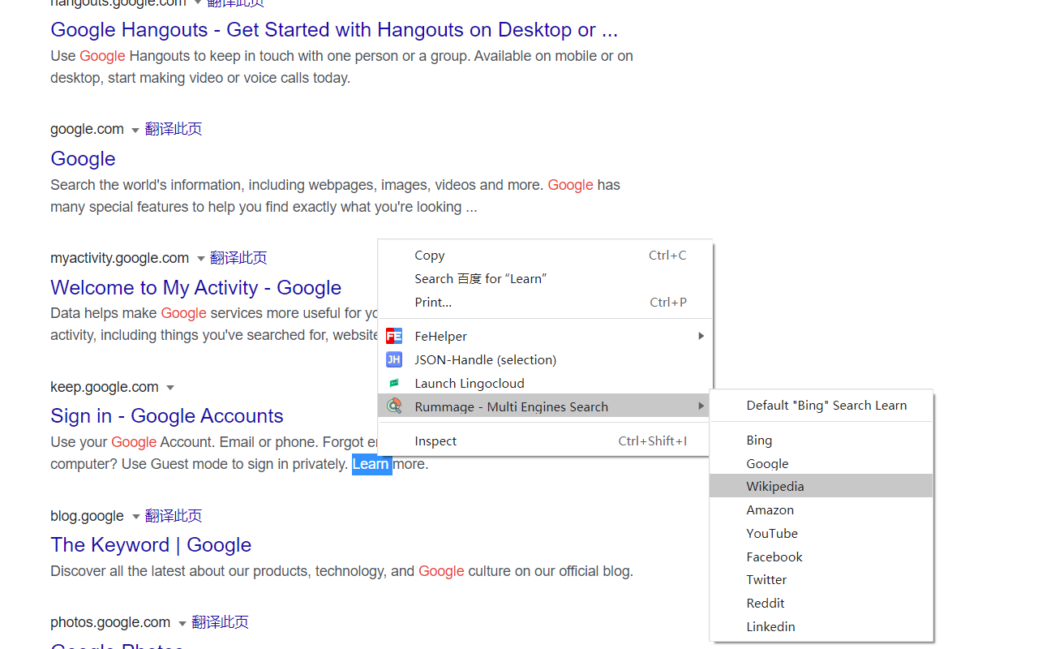Screen dimensions: 1038x649
Task: Open The Keyword | Google result
Action: coord(151,545)
